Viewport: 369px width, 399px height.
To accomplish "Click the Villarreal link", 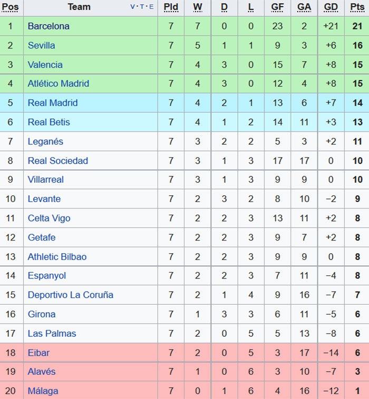I will [x=45, y=179].
